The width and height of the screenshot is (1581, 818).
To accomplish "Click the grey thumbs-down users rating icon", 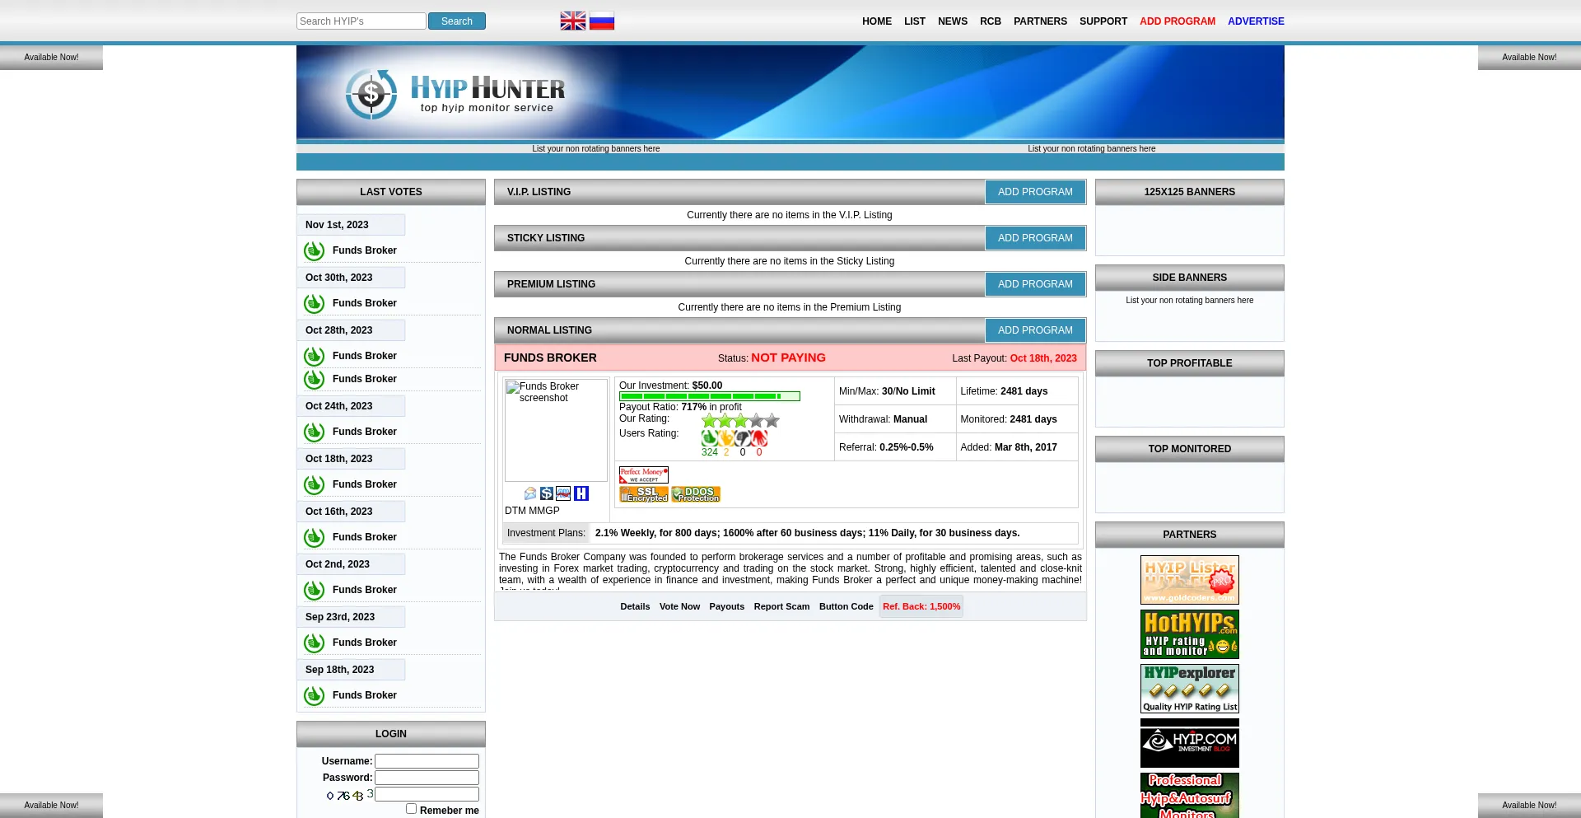I will point(743,438).
